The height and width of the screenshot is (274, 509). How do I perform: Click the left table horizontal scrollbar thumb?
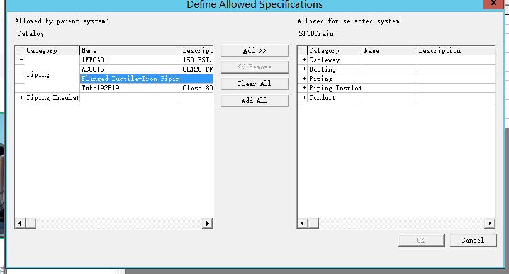pyautogui.click(x=31, y=223)
